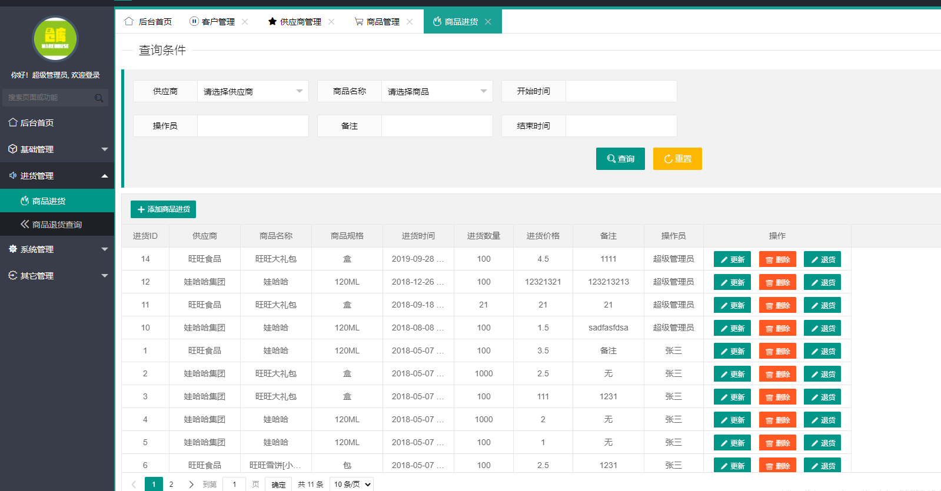Collapse the 进货管理 sidebar menu
Viewport: 941px width, 491px height.
[57, 176]
